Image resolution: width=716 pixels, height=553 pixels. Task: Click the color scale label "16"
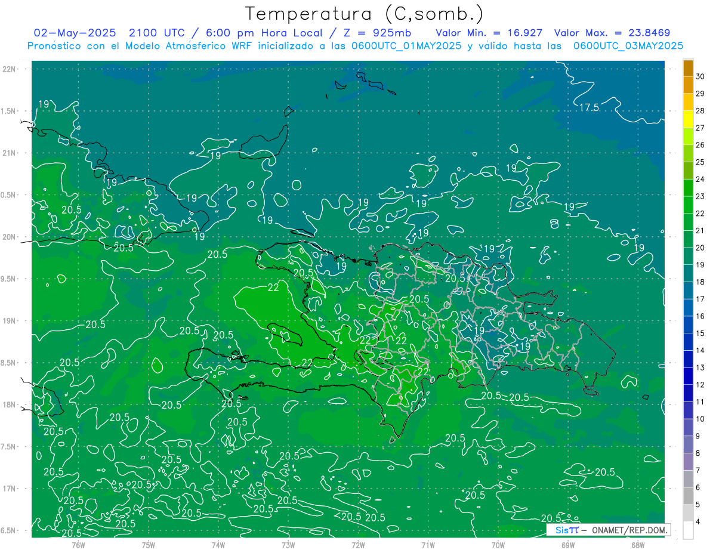pyautogui.click(x=700, y=316)
